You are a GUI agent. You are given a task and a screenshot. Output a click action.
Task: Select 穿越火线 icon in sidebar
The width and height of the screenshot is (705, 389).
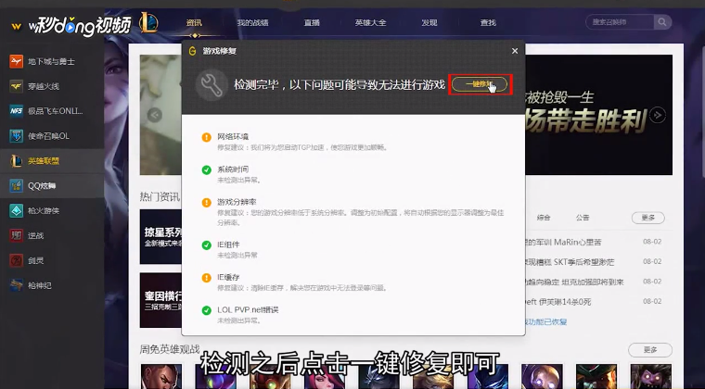pos(16,86)
